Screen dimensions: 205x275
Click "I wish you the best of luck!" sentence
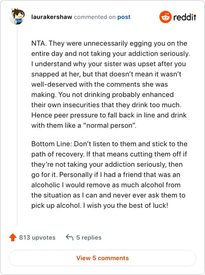(126, 205)
